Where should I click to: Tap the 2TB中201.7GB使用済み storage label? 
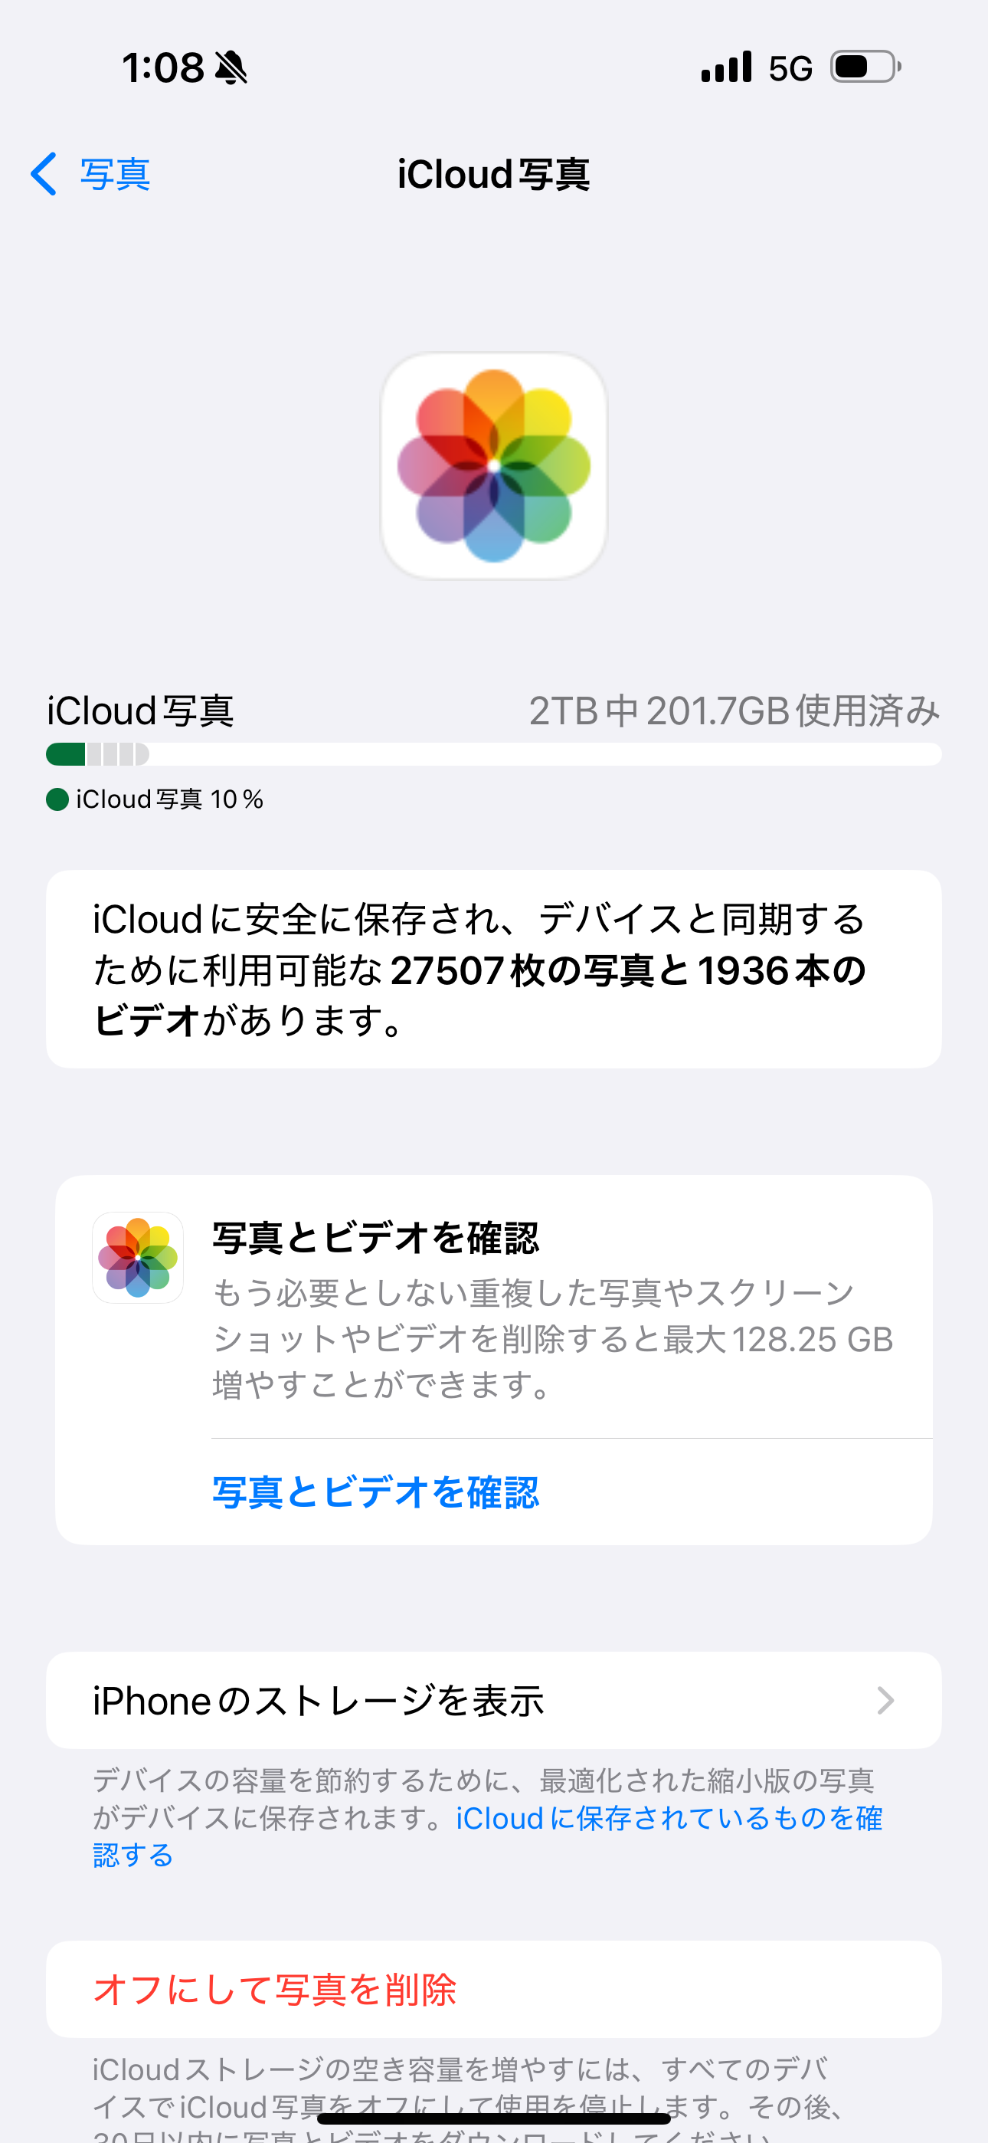pos(734,711)
